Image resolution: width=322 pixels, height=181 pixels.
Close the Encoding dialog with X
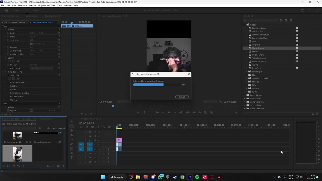click(x=189, y=74)
